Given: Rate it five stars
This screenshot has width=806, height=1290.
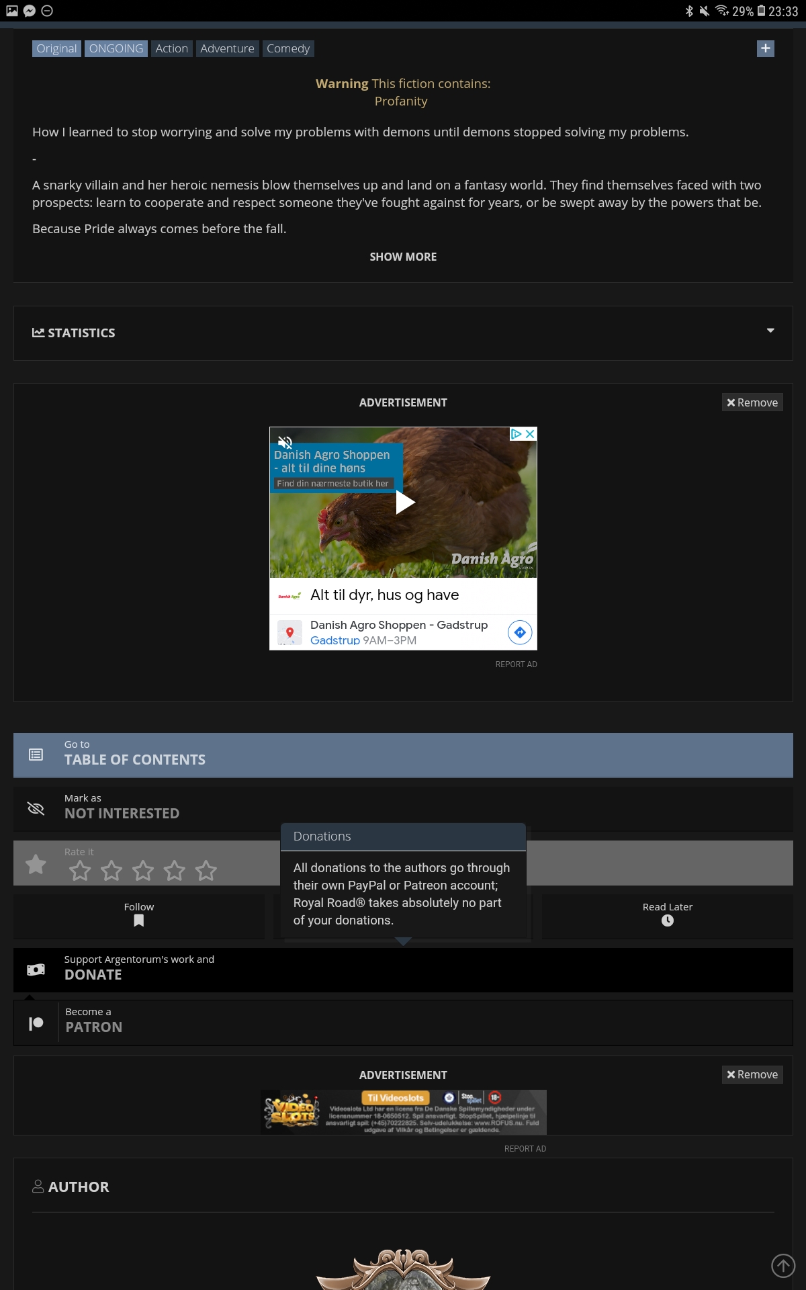Looking at the screenshot, I should [206, 871].
